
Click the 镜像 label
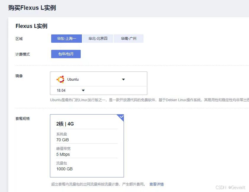tap(19, 76)
